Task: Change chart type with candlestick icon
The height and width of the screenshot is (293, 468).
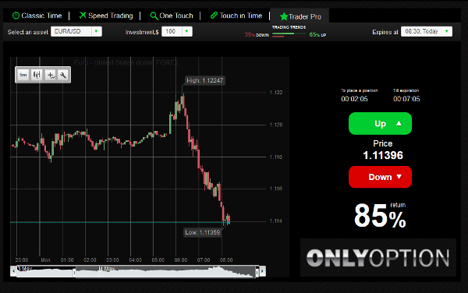Action: (x=37, y=75)
